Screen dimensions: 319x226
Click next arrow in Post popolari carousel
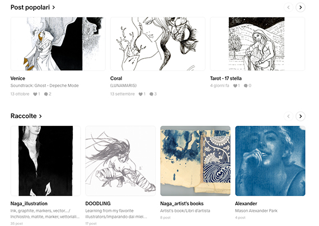coord(301,7)
